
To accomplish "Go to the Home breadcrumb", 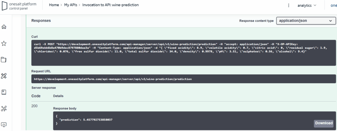I will [54, 5].
